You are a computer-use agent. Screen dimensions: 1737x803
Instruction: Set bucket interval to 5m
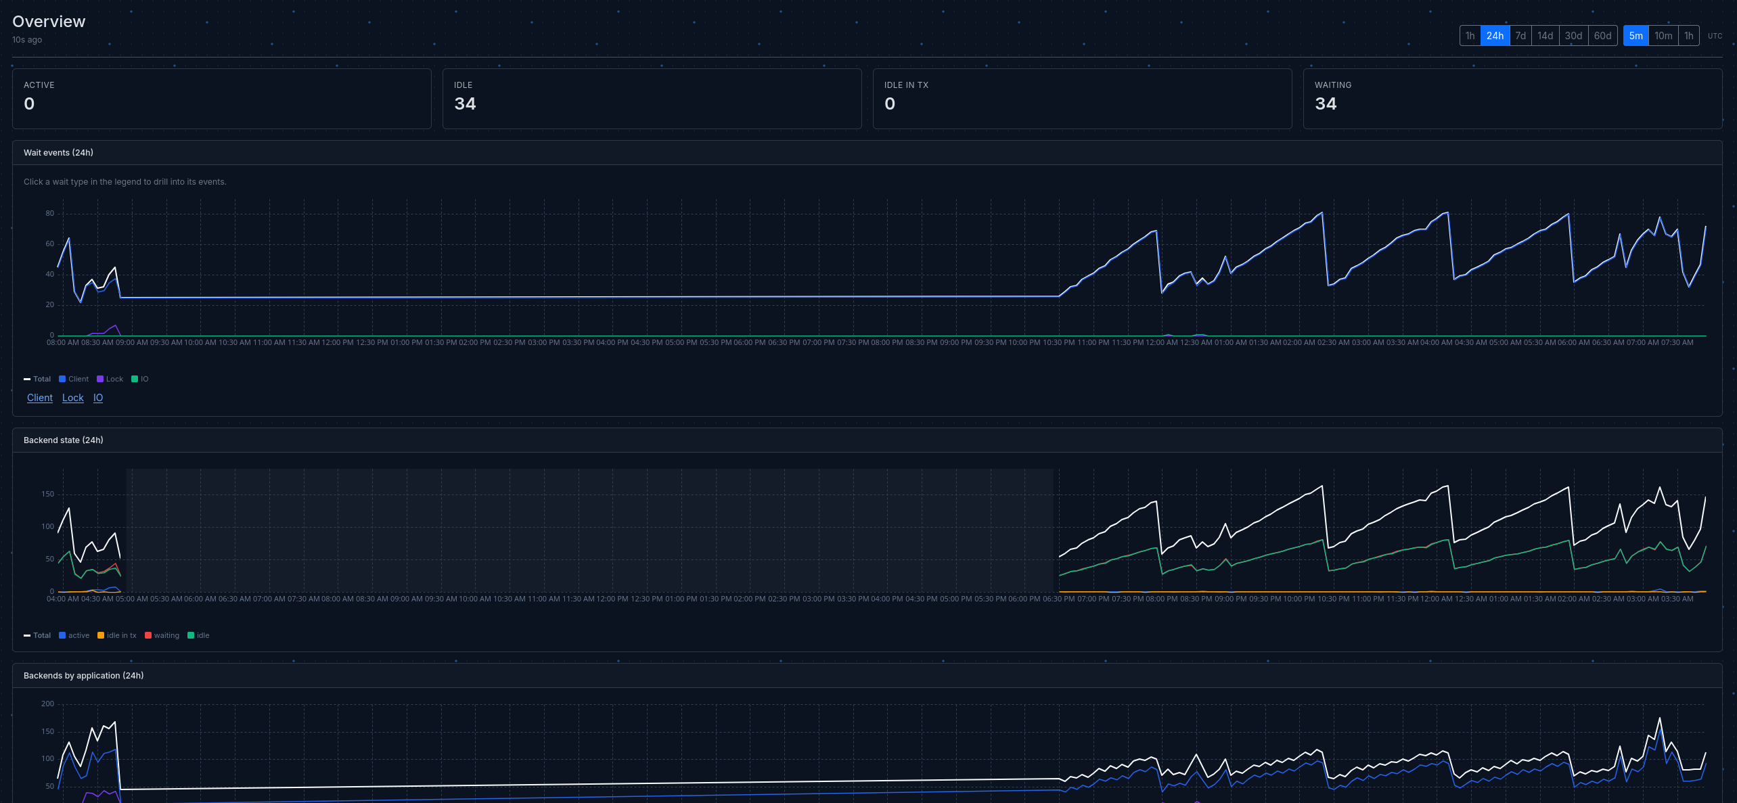click(1636, 36)
